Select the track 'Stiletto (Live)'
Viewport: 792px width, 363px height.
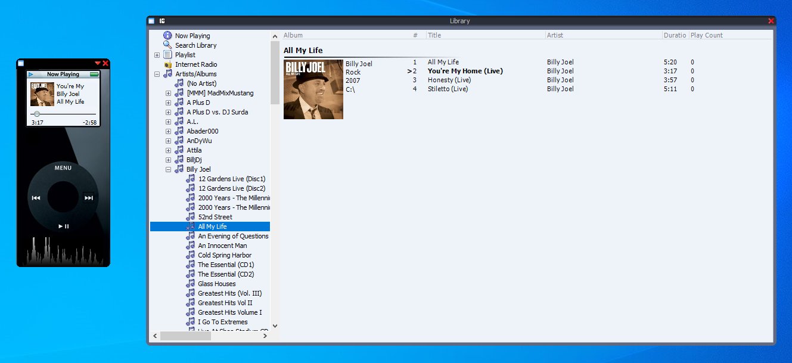coord(448,89)
